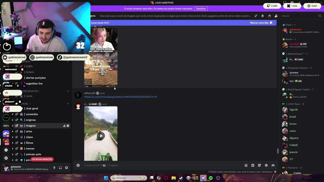Open the threads icon in channel header

[256, 16]
